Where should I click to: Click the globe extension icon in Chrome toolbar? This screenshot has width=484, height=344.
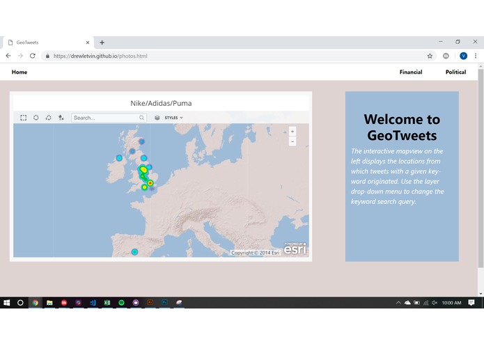click(446, 56)
